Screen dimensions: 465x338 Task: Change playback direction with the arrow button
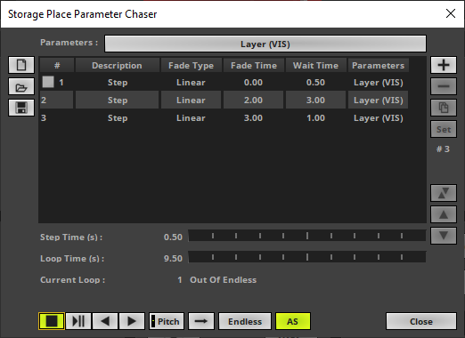click(201, 321)
